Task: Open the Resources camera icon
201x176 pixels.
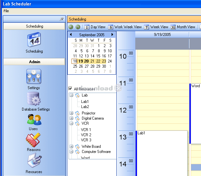Action: [x=35, y=160]
